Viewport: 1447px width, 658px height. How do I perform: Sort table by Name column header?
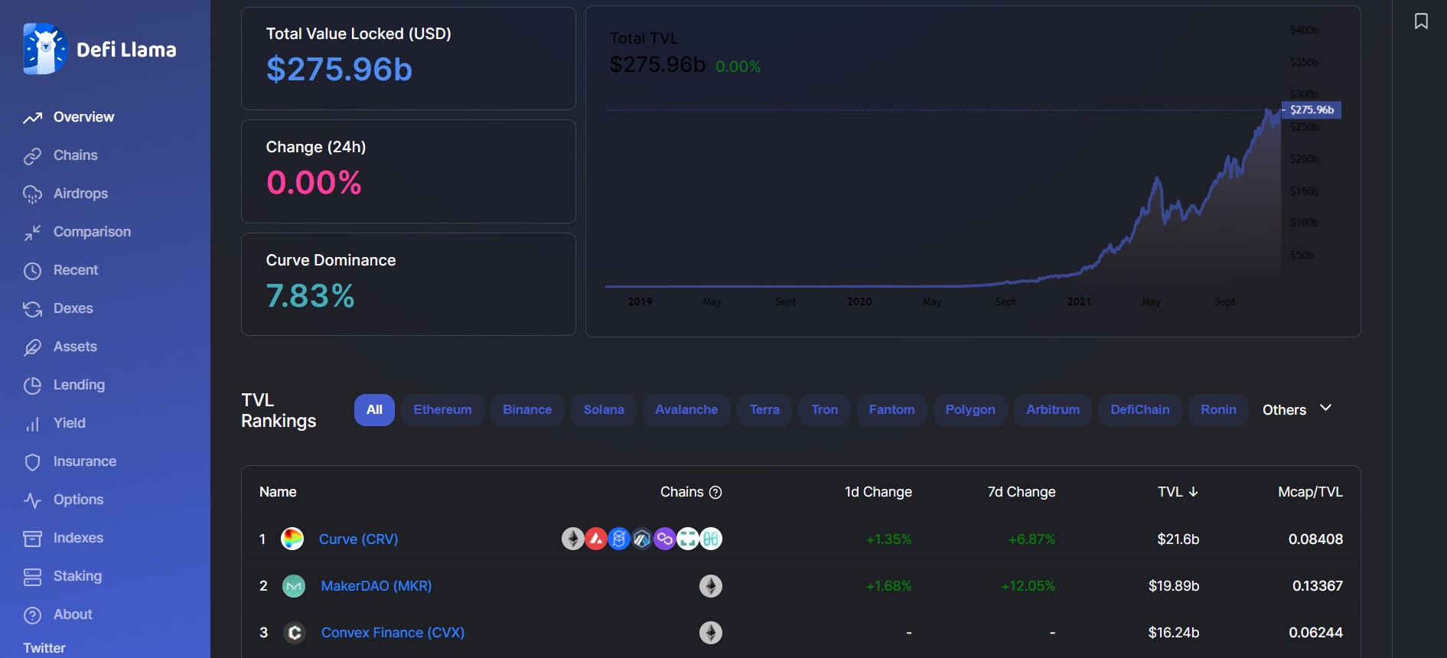coord(278,492)
